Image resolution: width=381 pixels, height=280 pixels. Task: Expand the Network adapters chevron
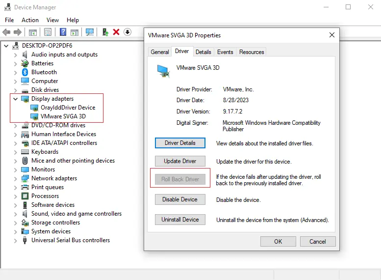[x=15, y=179]
